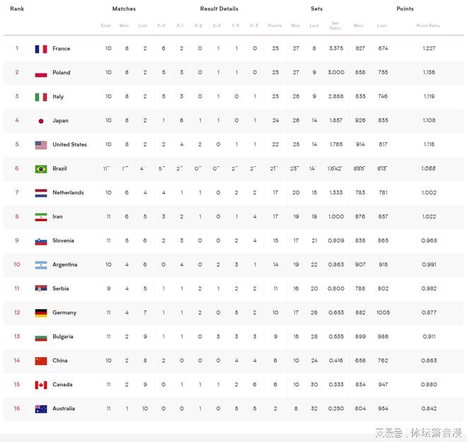Click the Set Ratio column header

pos(335,25)
